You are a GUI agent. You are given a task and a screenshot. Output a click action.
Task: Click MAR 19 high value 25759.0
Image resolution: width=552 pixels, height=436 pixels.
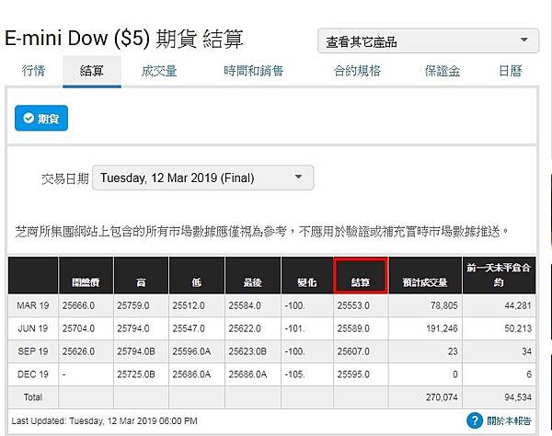133,305
